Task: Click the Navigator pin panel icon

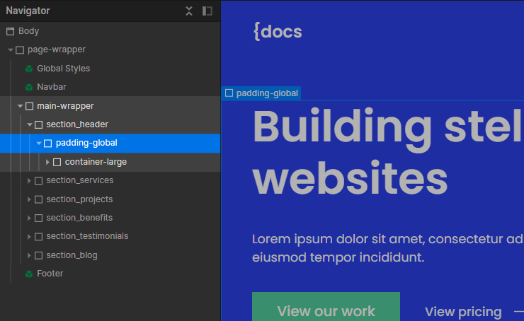Action: 207,11
